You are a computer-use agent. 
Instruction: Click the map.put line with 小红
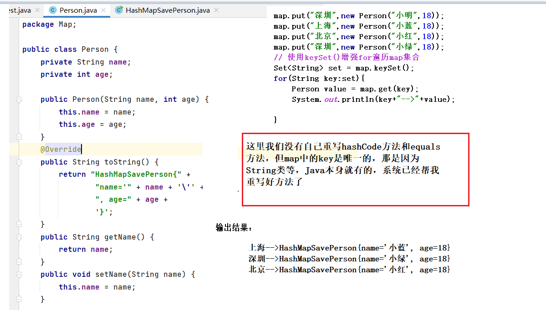coord(359,36)
